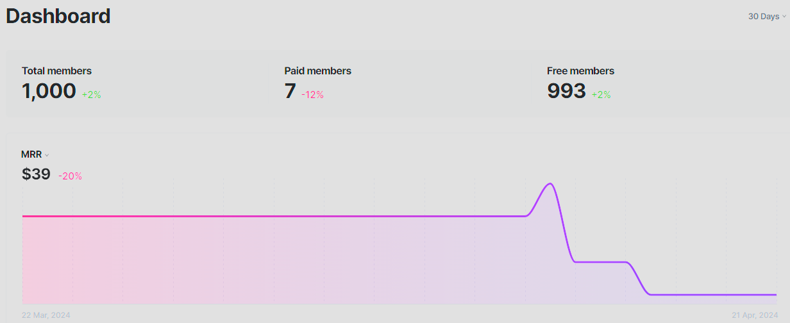Viewport: 790px width, 323px height.
Task: Click the -12% paid members change
Action: (x=312, y=95)
